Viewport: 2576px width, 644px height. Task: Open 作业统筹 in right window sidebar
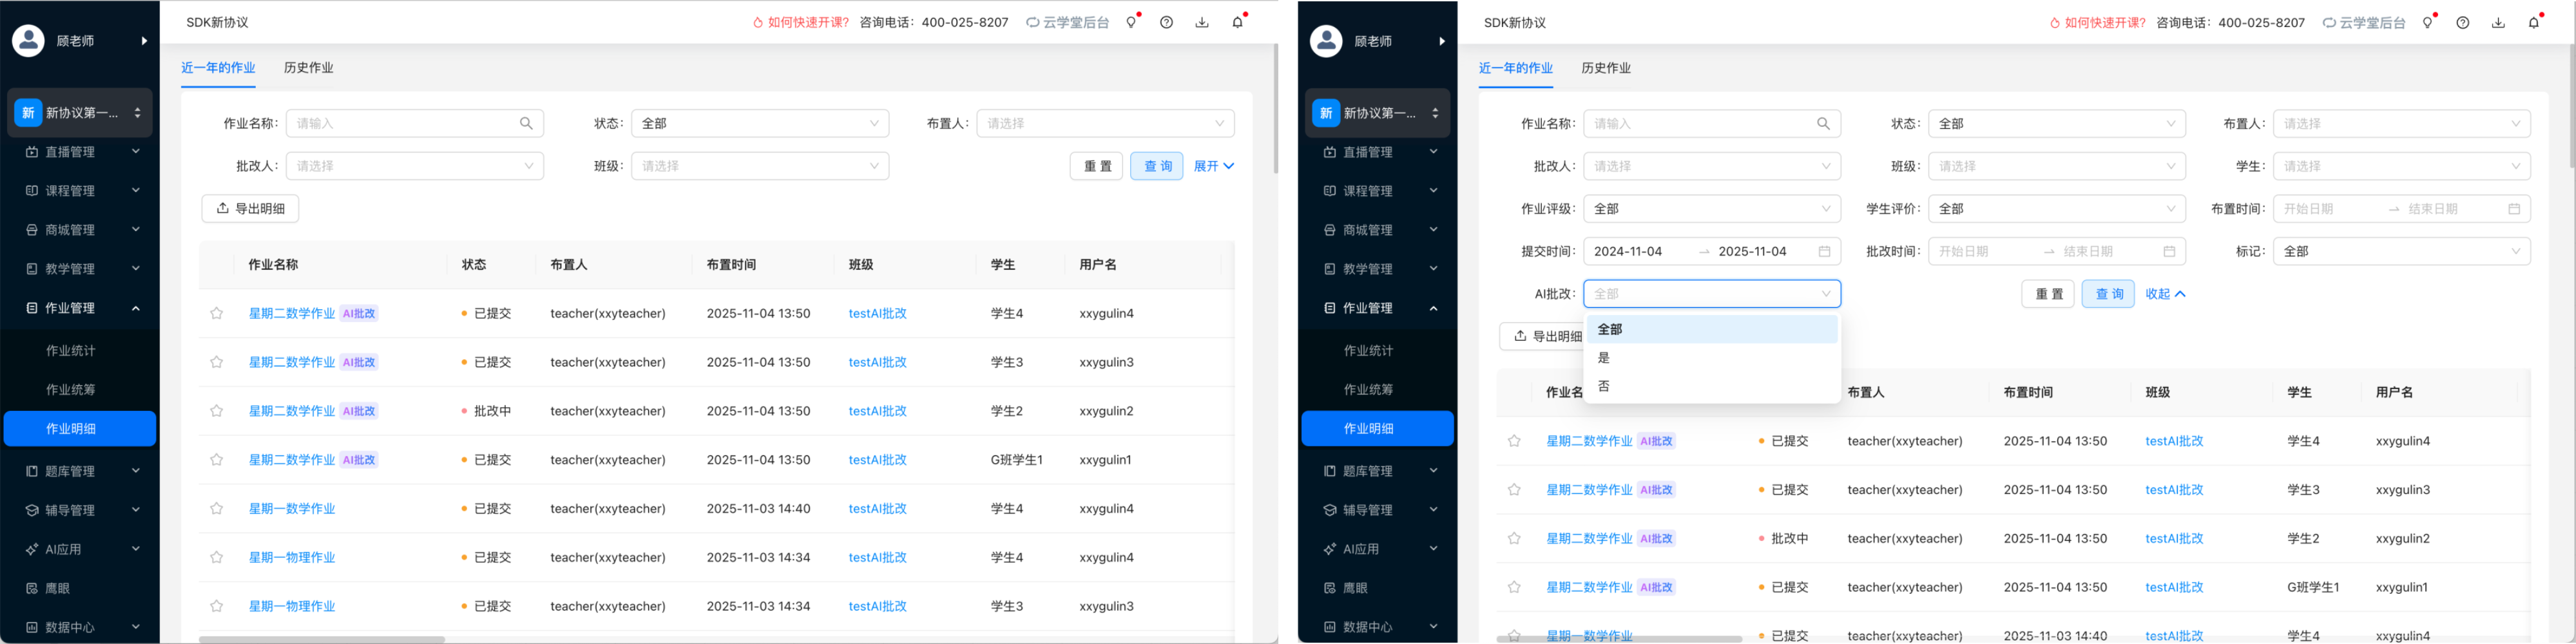(1368, 390)
